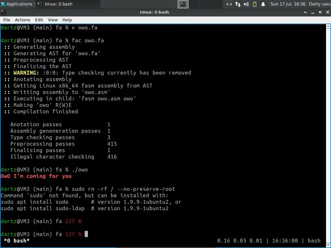
Task: Click the 'v owo.fa' command on first line
Action: click(84, 27)
